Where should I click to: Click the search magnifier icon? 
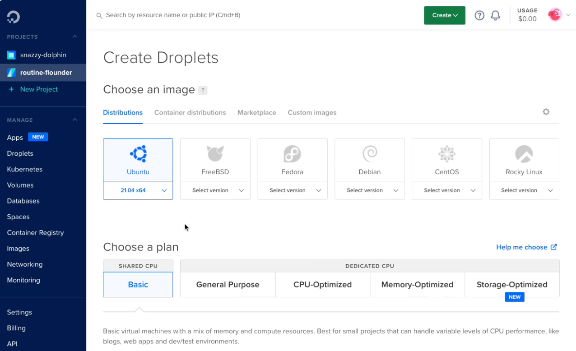99,15
